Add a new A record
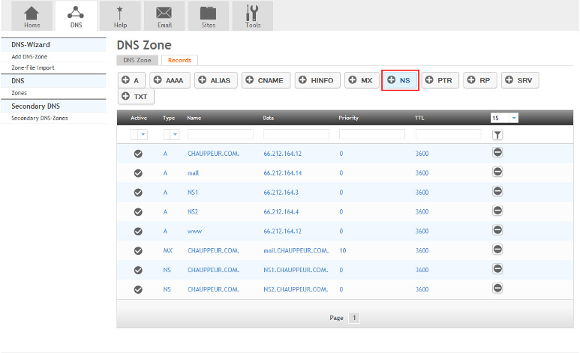Image resolution: width=580 pixels, height=353 pixels. click(131, 80)
